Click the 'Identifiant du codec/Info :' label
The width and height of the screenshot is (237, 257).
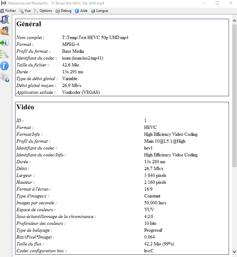click(x=41, y=155)
